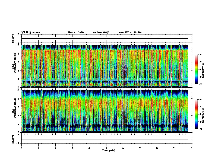This screenshot has height=166, width=215.
Task: Click time axis tick label "0"
Action: pos(21,148)
